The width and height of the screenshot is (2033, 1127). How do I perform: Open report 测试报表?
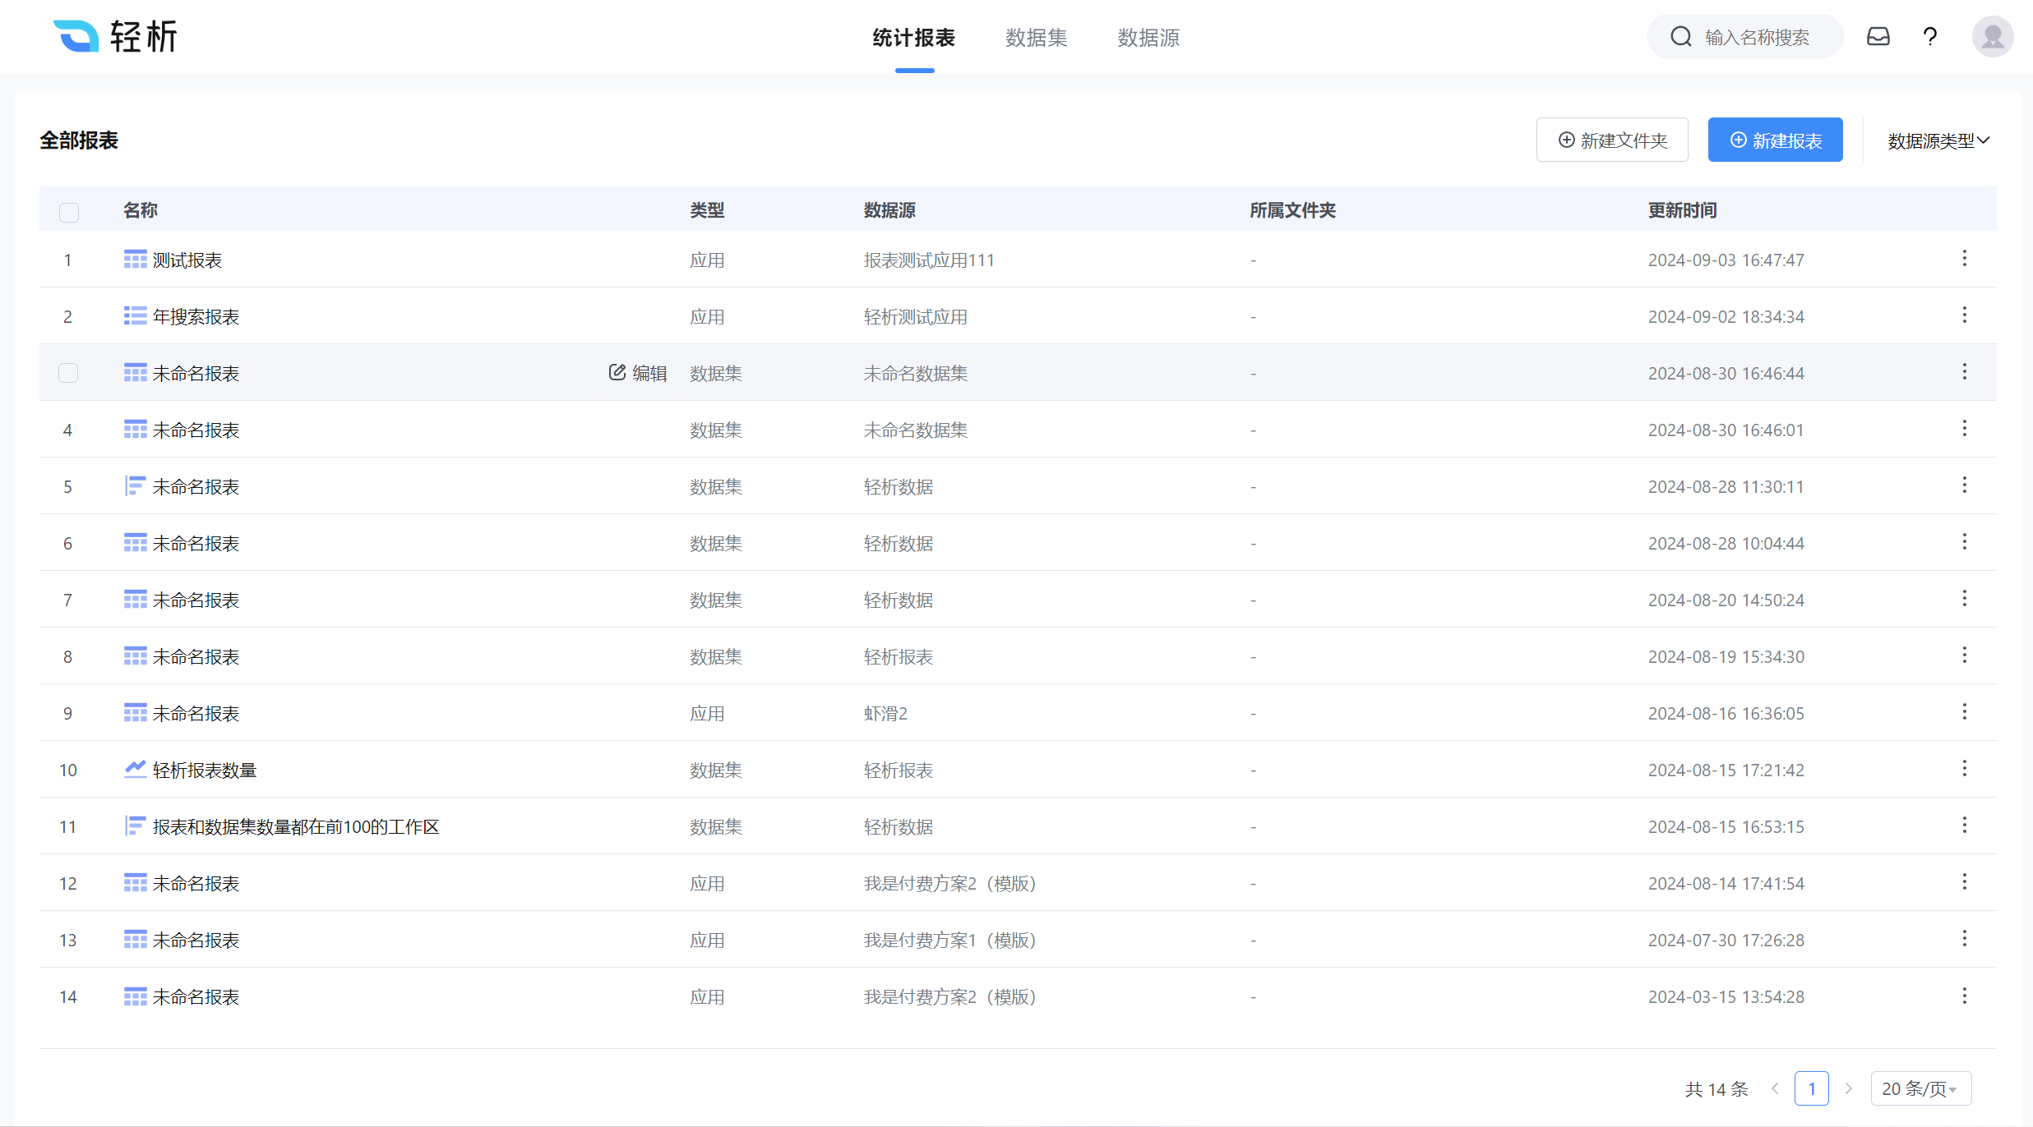tap(187, 260)
